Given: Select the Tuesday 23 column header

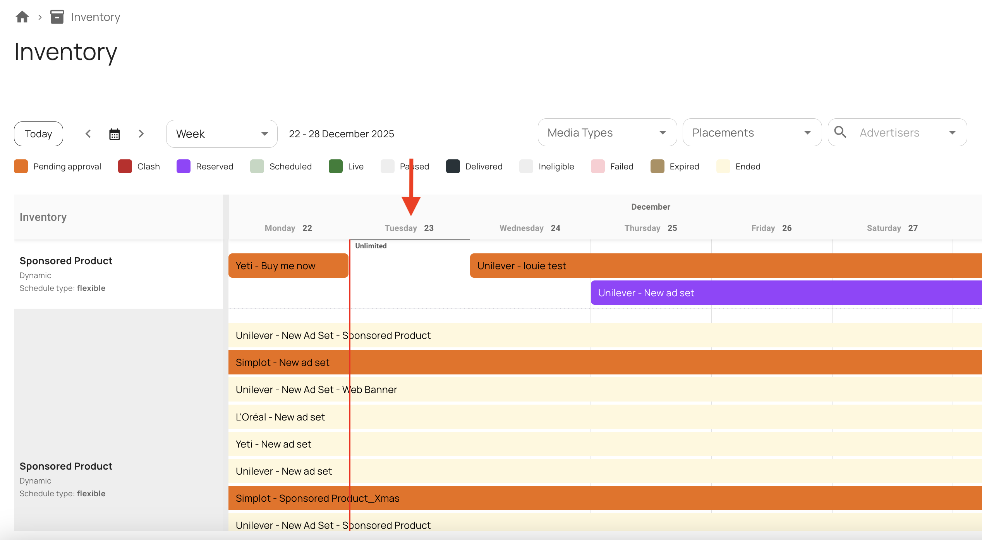Looking at the screenshot, I should point(409,228).
